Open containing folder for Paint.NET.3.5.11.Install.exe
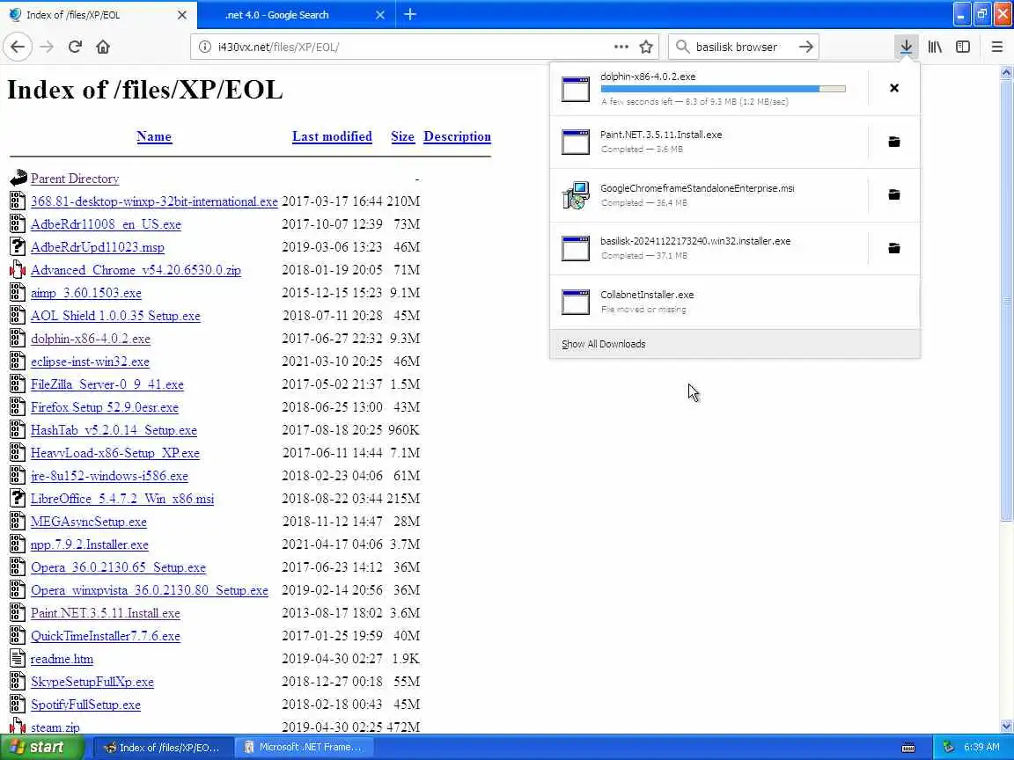The height and width of the screenshot is (760, 1014). pos(893,142)
